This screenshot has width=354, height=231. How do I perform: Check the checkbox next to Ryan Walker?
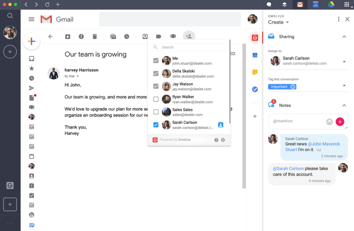coord(156,99)
